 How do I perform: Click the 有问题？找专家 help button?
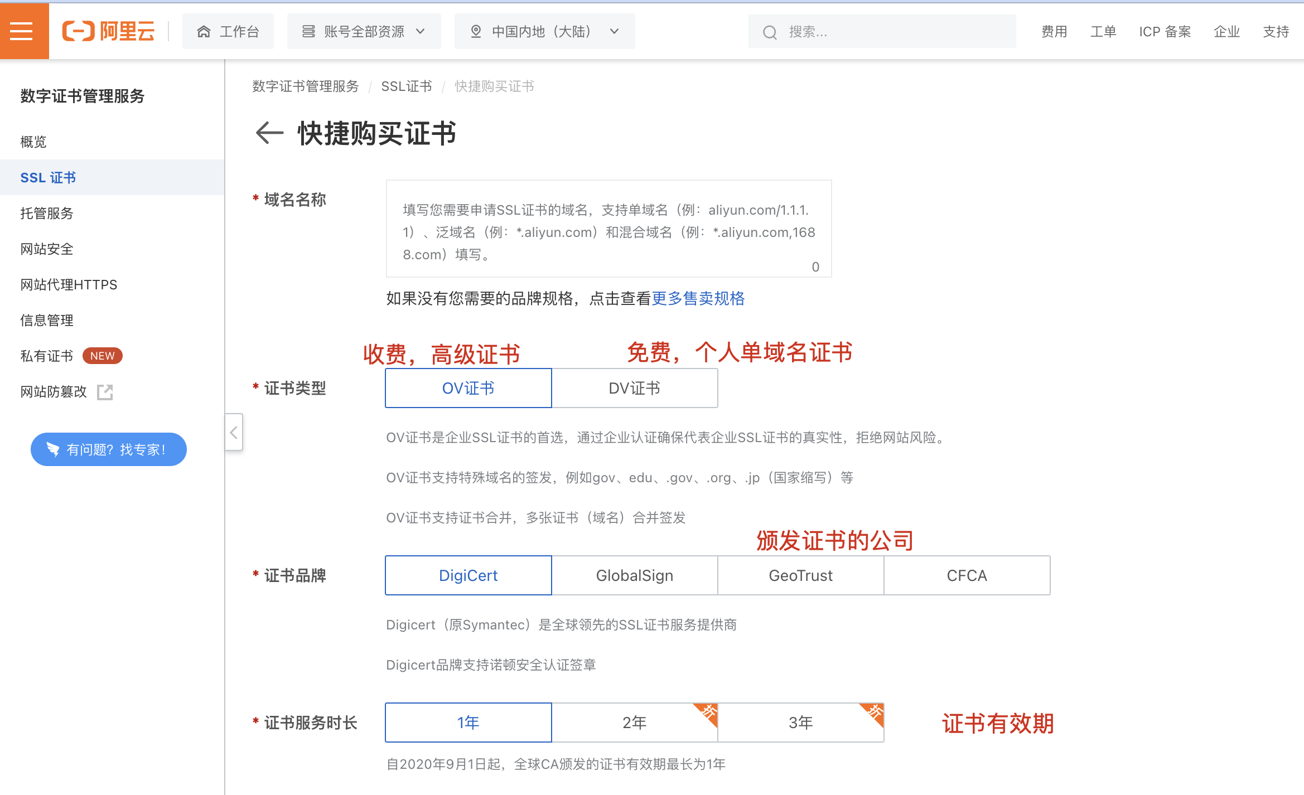(109, 449)
